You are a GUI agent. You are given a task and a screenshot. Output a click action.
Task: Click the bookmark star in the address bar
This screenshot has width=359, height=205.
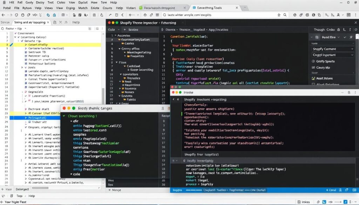tap(279, 15)
